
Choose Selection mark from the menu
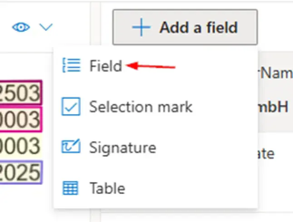pos(141,107)
